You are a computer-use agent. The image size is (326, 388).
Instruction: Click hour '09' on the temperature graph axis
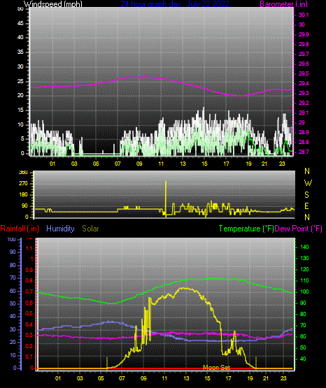point(143,378)
